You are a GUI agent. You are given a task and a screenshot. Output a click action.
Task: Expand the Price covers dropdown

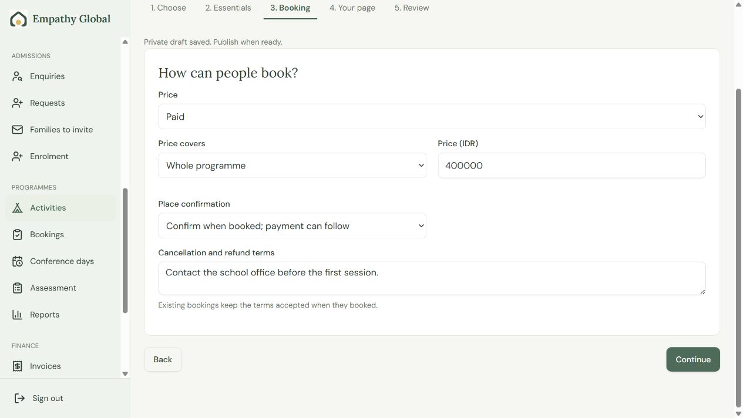[x=292, y=166]
